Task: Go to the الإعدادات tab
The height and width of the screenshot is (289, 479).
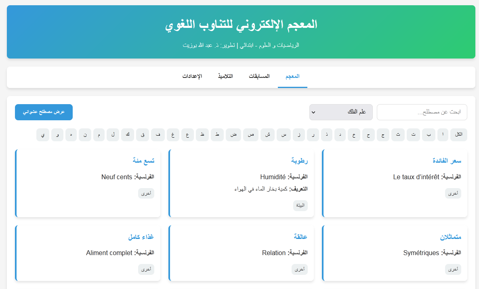Action: coord(193,76)
